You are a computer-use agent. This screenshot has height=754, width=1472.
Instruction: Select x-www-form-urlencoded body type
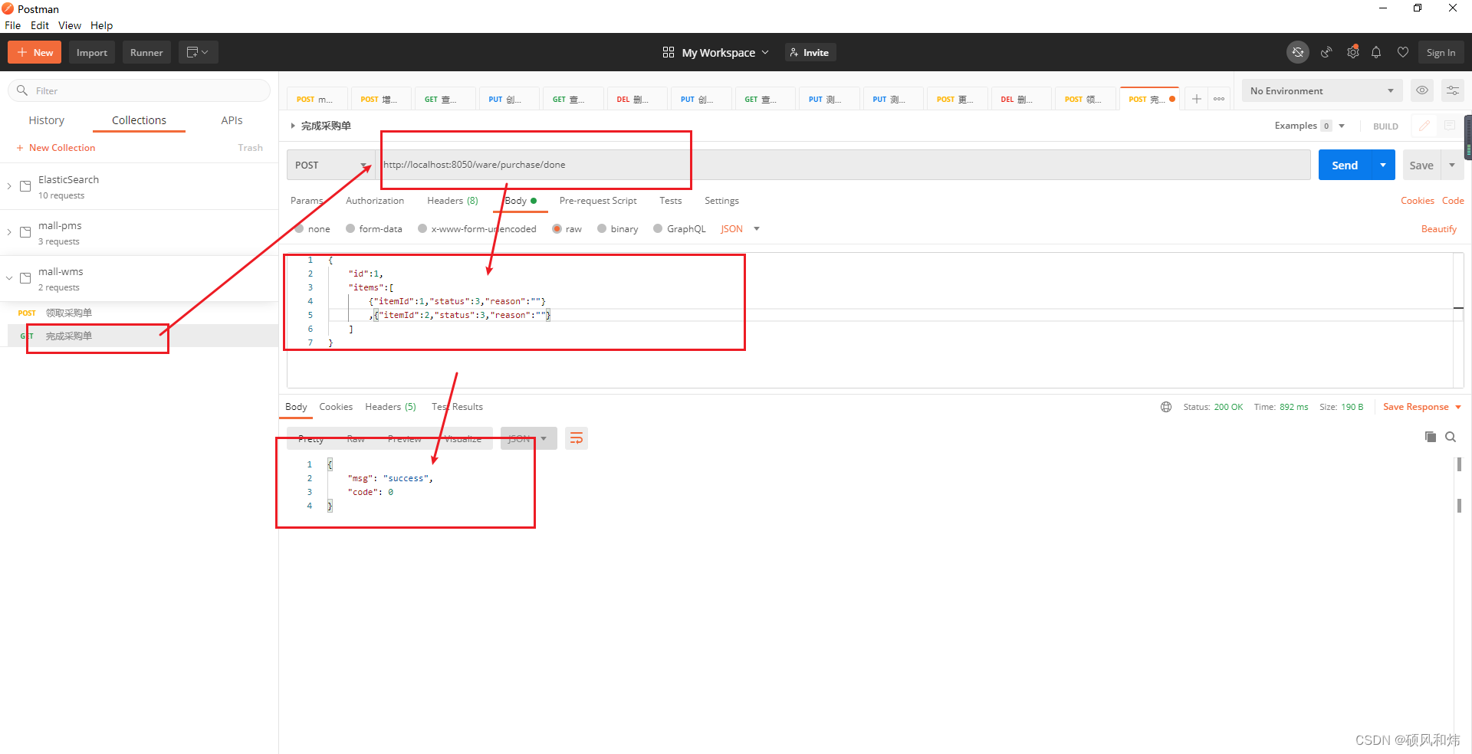pyautogui.click(x=477, y=229)
